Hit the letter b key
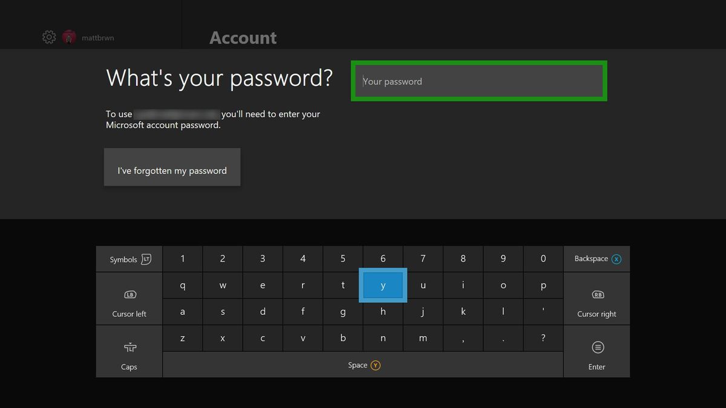This screenshot has height=408, width=726. 343,338
